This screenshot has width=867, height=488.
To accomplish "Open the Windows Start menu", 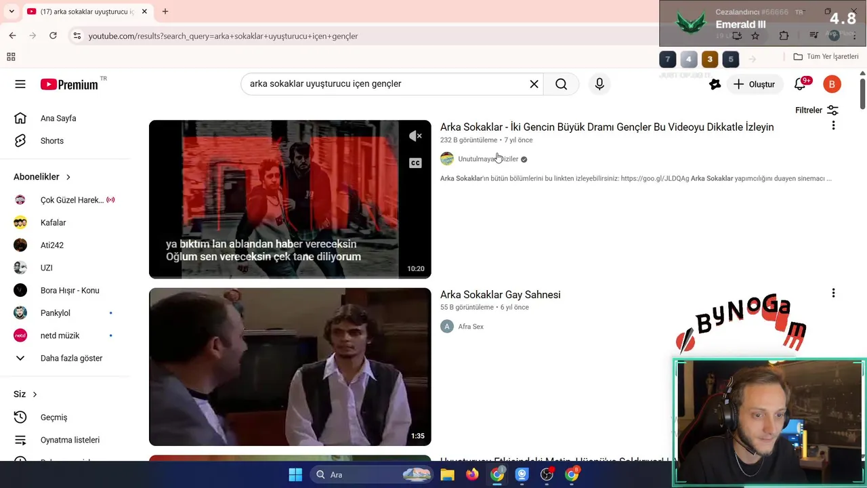I will click(x=295, y=474).
